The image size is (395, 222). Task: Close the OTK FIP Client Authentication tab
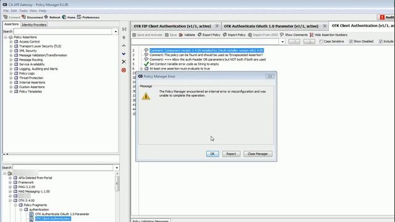pyautogui.click(x=217, y=26)
